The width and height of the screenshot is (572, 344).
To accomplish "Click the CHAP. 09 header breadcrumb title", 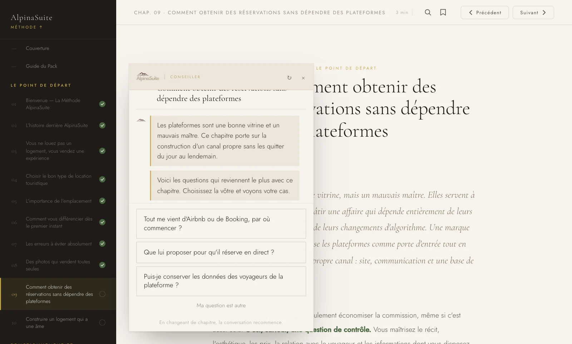I will click(x=260, y=12).
